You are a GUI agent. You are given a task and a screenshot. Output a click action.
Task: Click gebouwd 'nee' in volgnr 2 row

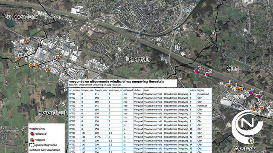pyautogui.click(x=125, y=98)
